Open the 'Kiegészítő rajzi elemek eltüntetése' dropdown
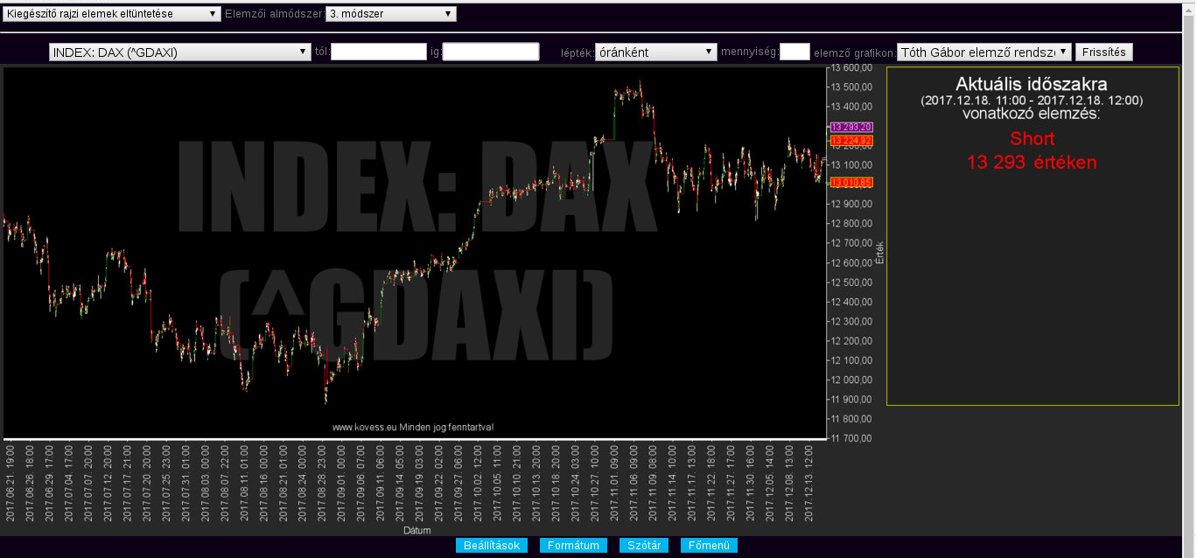Viewport: 1197px width, 558px height. click(112, 14)
